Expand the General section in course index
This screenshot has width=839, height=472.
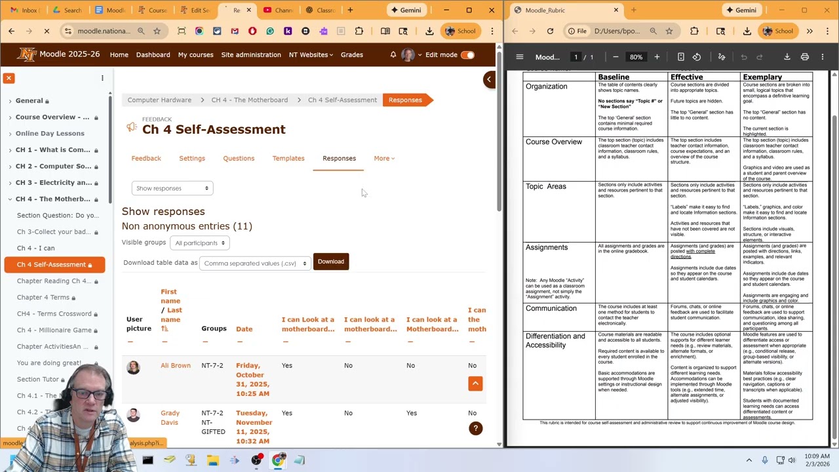[x=10, y=100]
